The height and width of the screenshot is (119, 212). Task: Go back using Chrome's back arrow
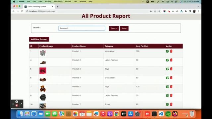point(14,11)
